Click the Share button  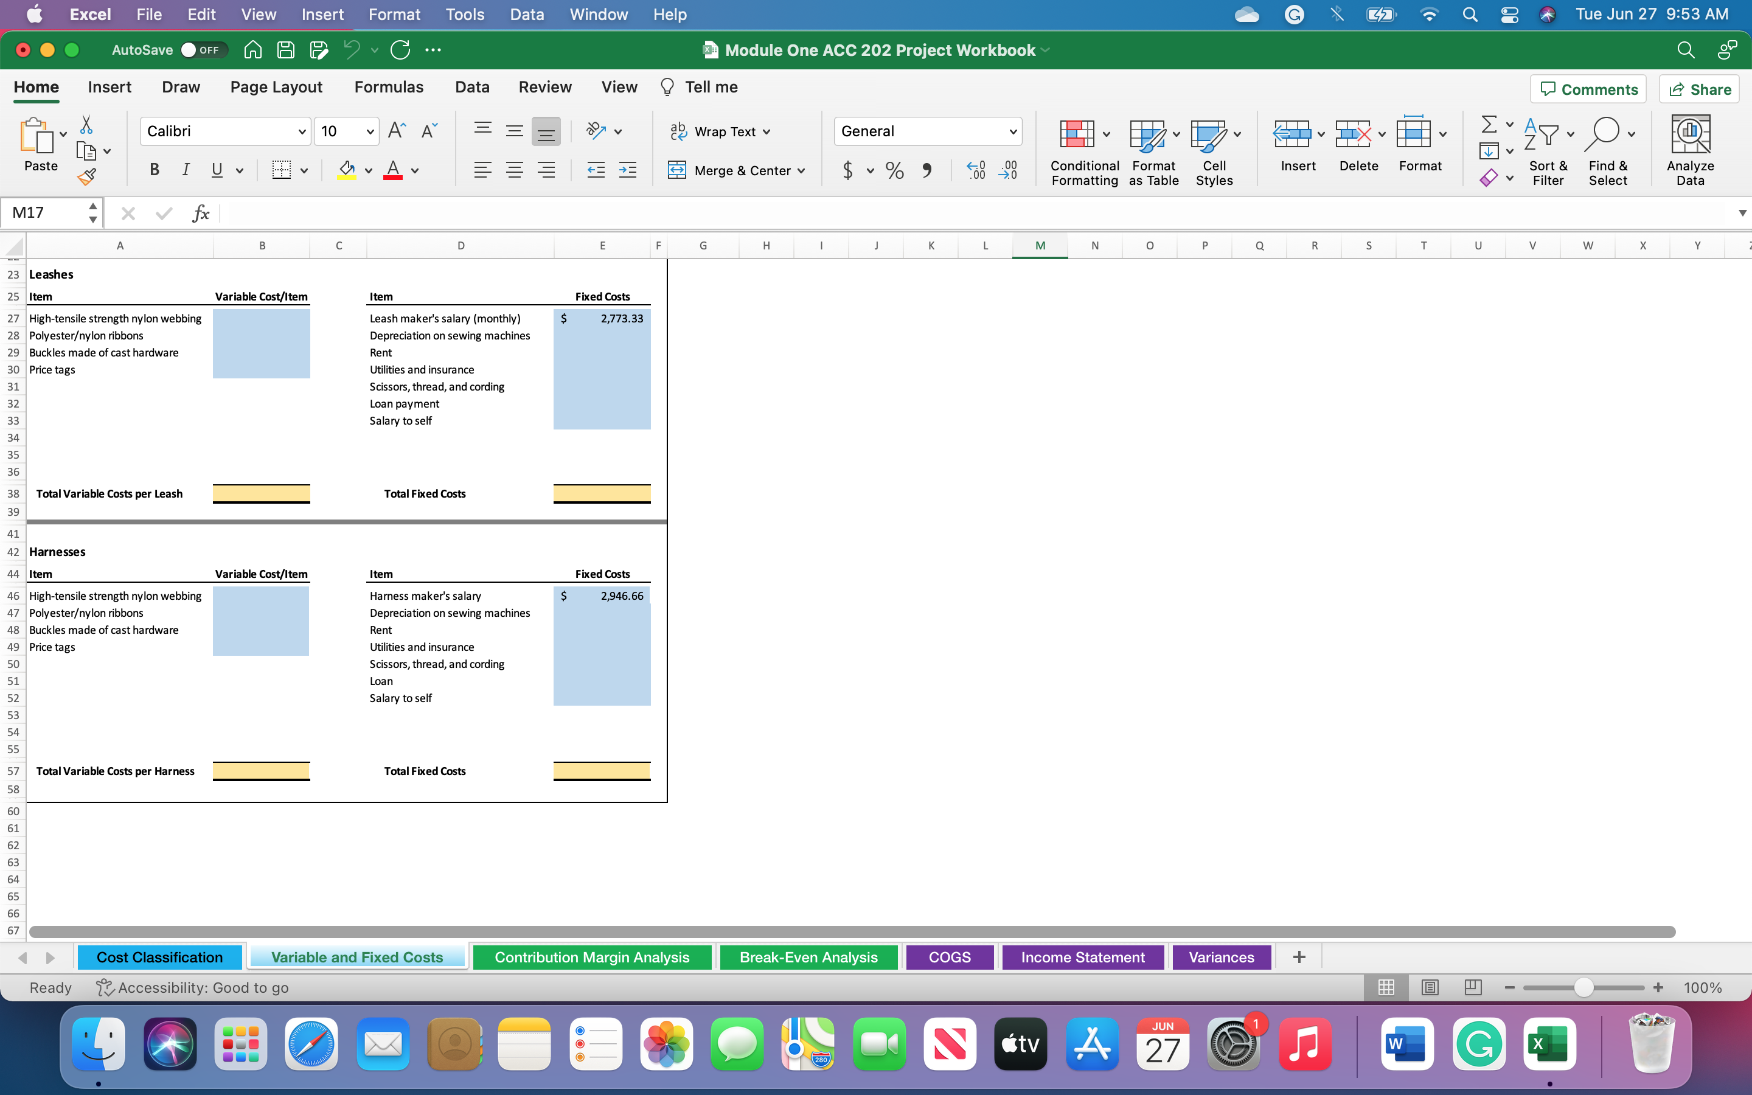1699,89
